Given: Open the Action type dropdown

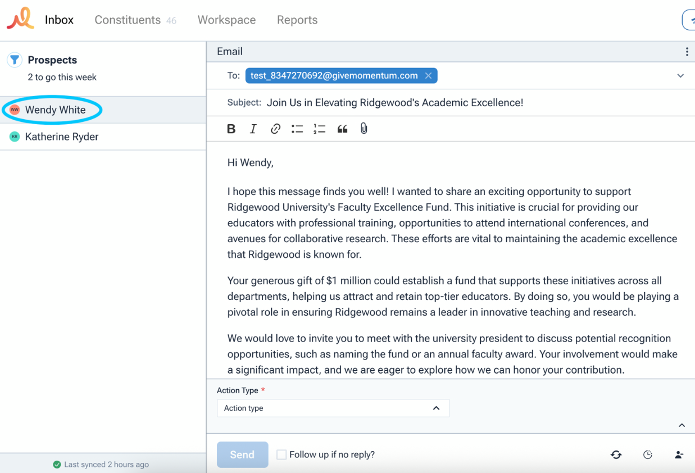Looking at the screenshot, I should [x=333, y=408].
